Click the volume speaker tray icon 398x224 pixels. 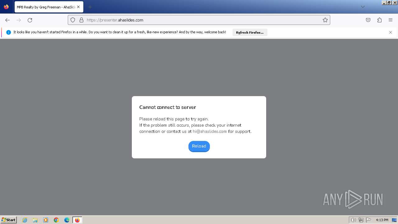pos(353,220)
